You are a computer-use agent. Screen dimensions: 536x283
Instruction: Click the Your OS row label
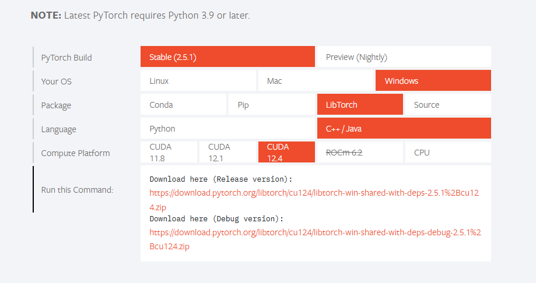[x=57, y=82]
